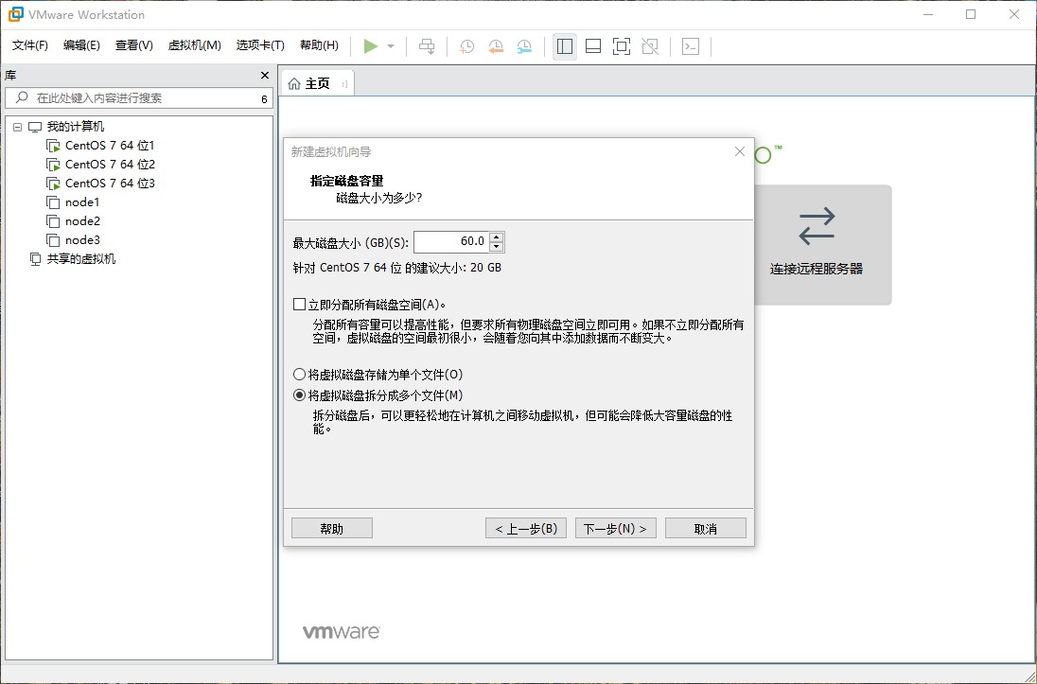Click the 取消 cancel button
Image resolution: width=1037 pixels, height=684 pixels.
(706, 529)
